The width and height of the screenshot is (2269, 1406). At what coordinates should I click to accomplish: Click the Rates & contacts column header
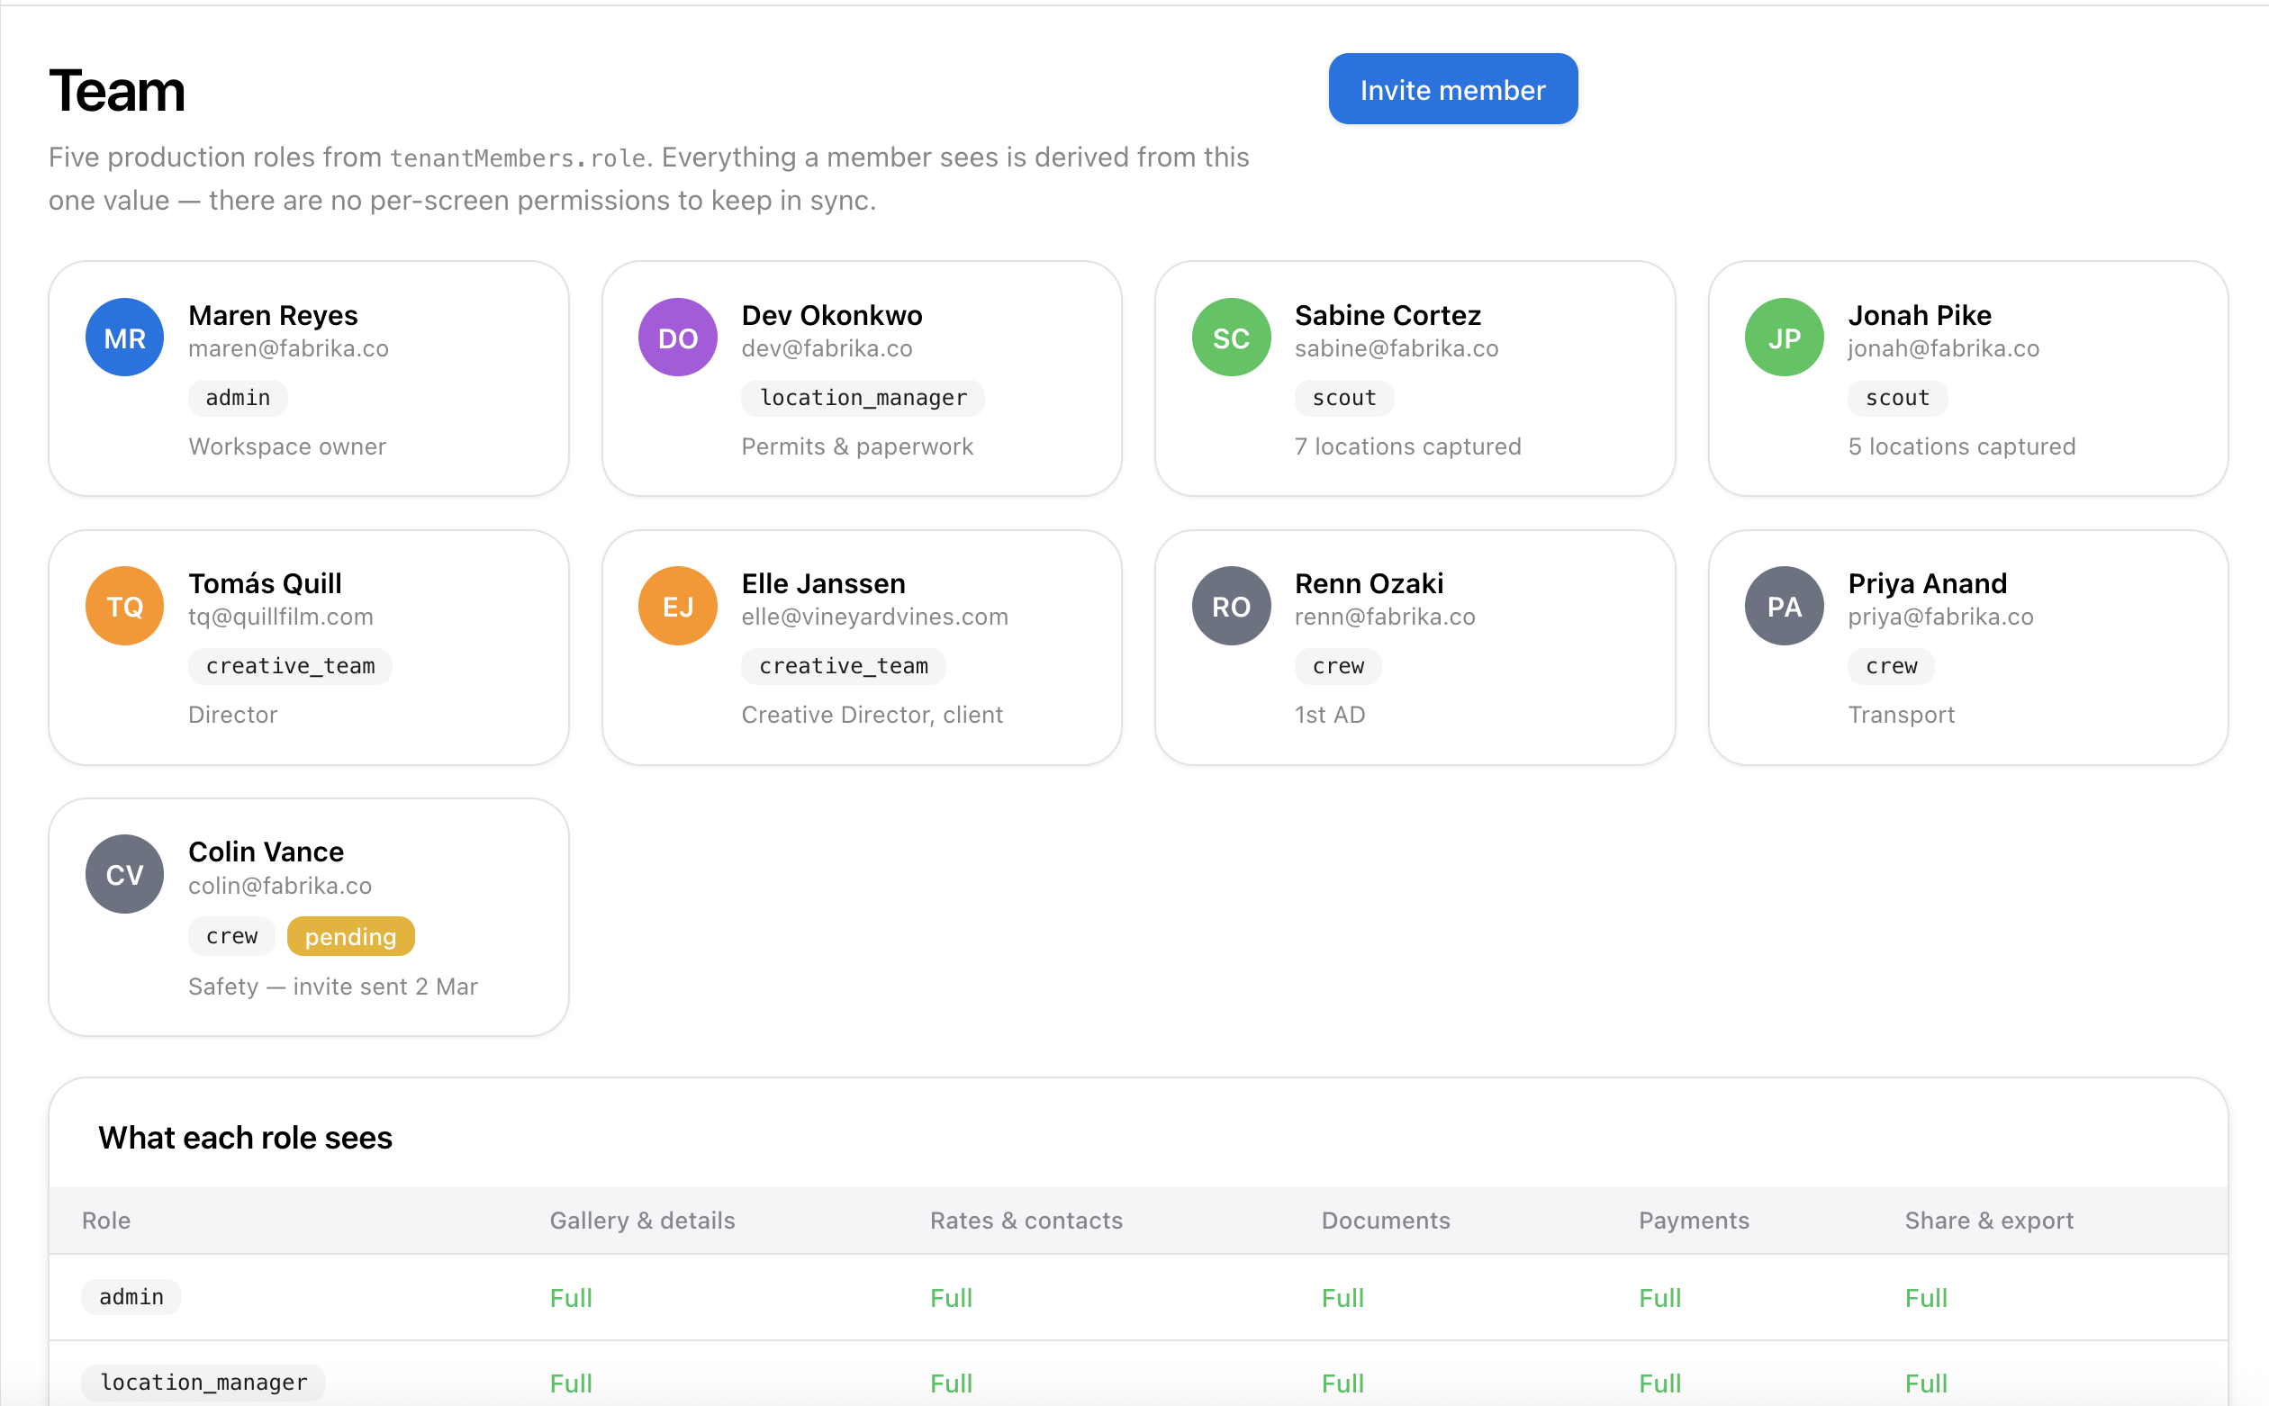tap(1026, 1220)
